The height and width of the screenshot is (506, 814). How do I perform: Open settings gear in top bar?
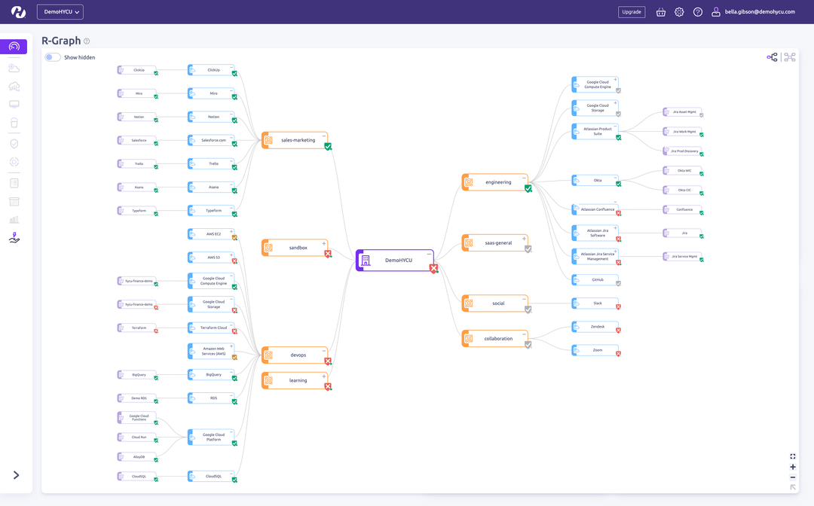tap(679, 12)
